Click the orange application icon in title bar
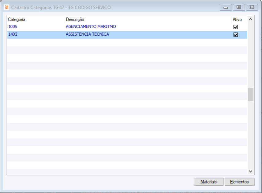Screen dimensions: 262x193 6,7
